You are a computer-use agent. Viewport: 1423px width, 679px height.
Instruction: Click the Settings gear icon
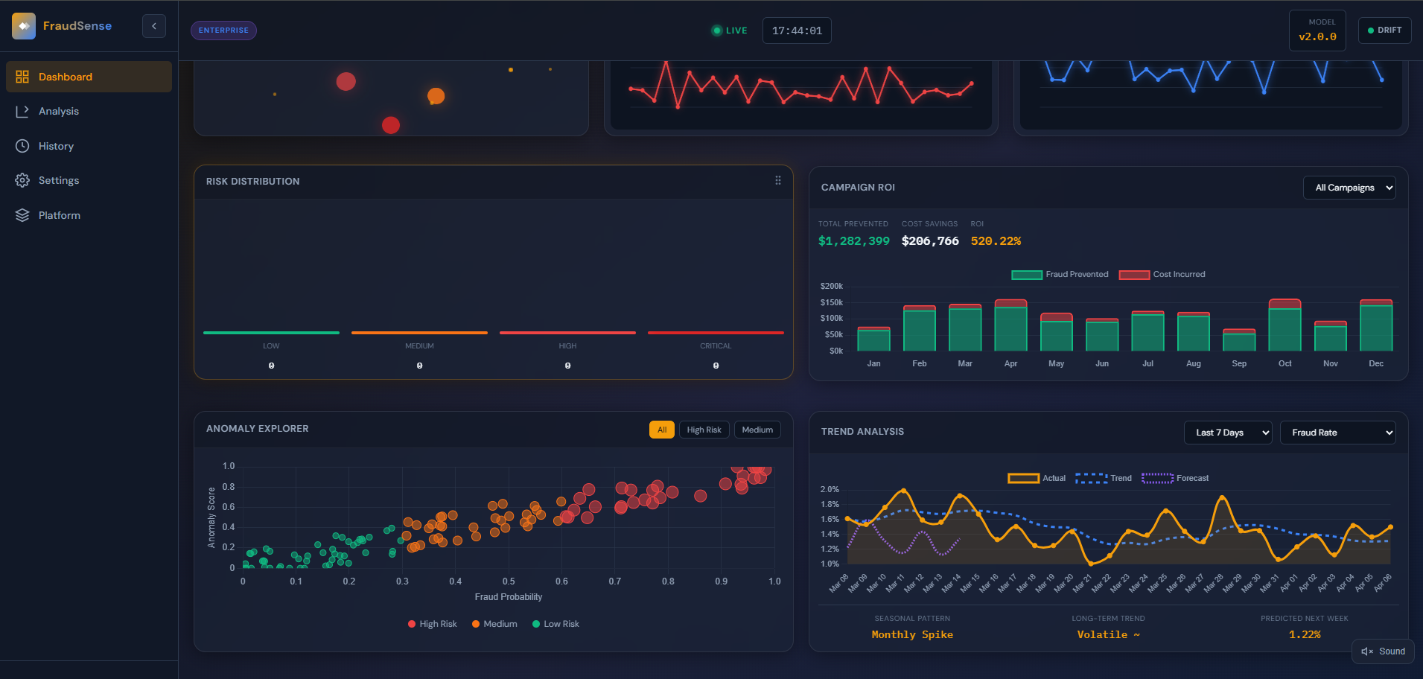coord(22,180)
